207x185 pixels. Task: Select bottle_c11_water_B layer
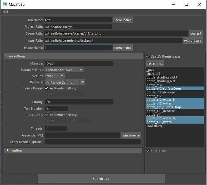click(x=175, y=118)
